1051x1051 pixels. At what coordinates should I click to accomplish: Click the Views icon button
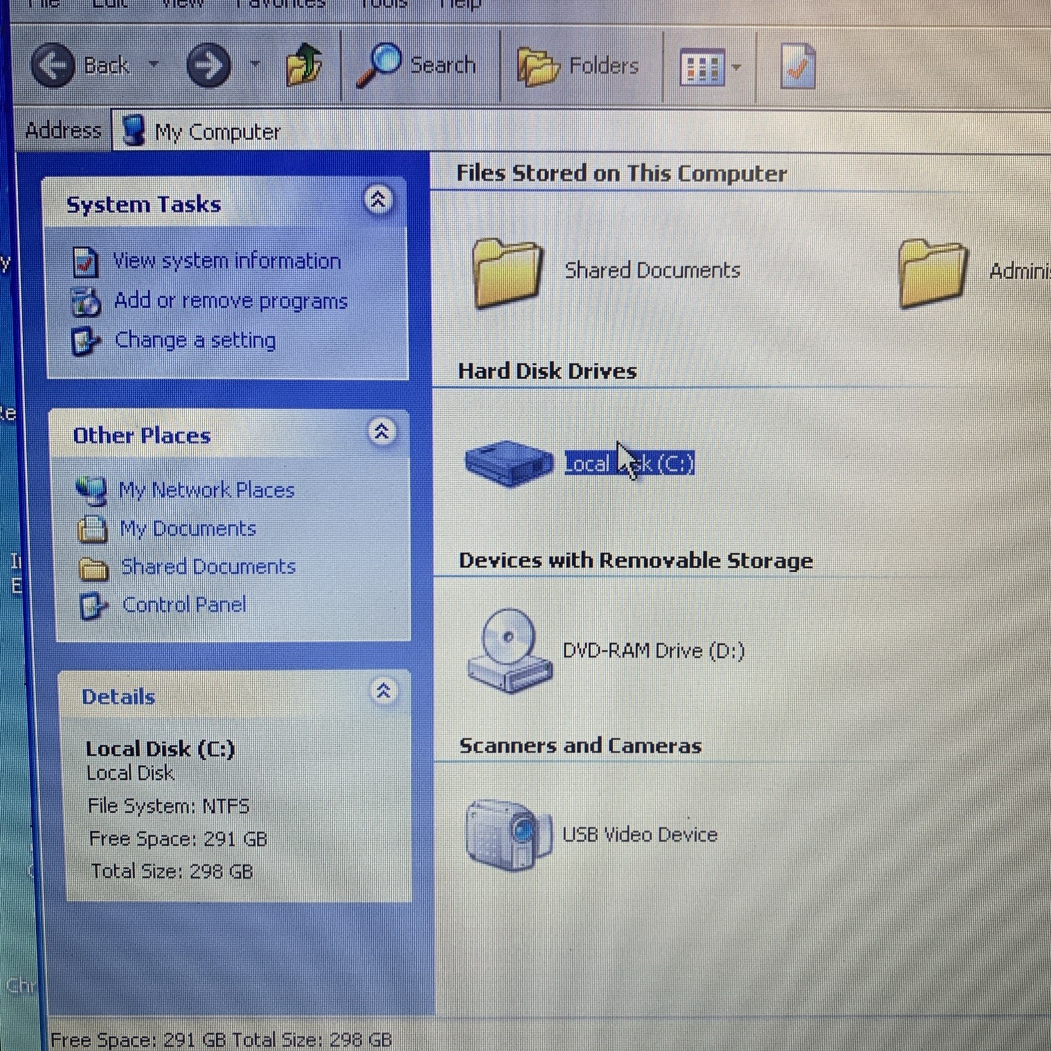tap(702, 67)
